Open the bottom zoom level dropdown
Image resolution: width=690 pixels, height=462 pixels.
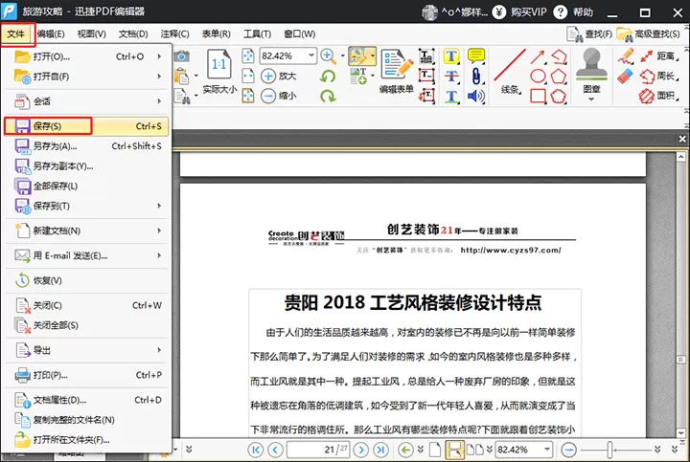coord(547,450)
